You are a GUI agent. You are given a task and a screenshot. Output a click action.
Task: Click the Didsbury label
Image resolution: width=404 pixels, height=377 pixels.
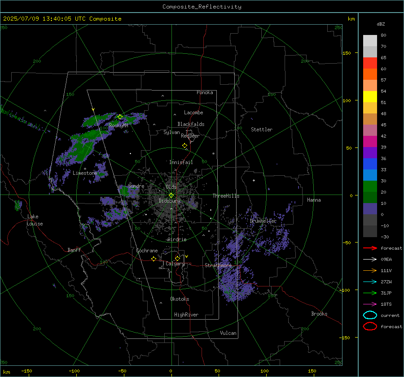(x=169, y=201)
